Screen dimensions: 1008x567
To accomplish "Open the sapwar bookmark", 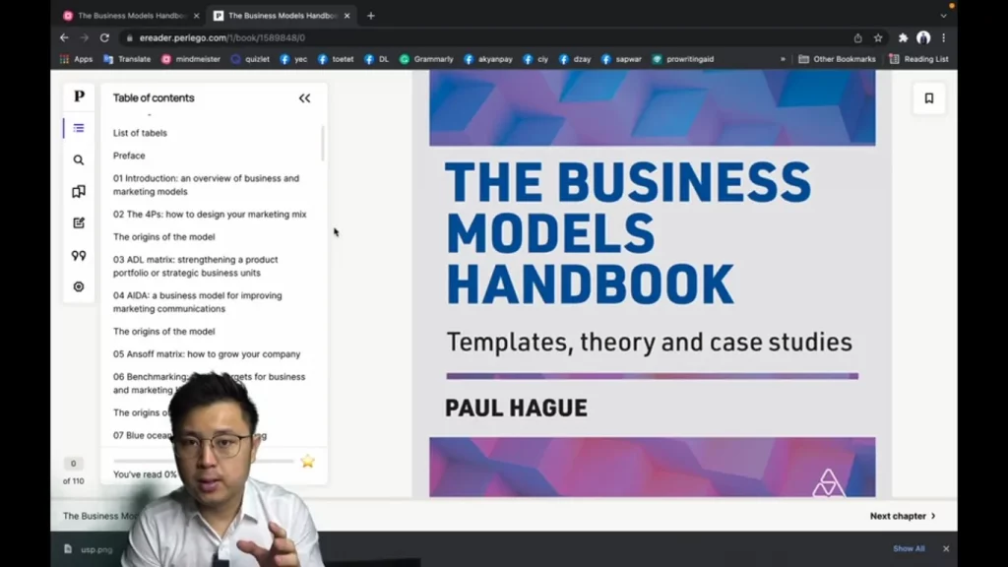I will (x=621, y=59).
